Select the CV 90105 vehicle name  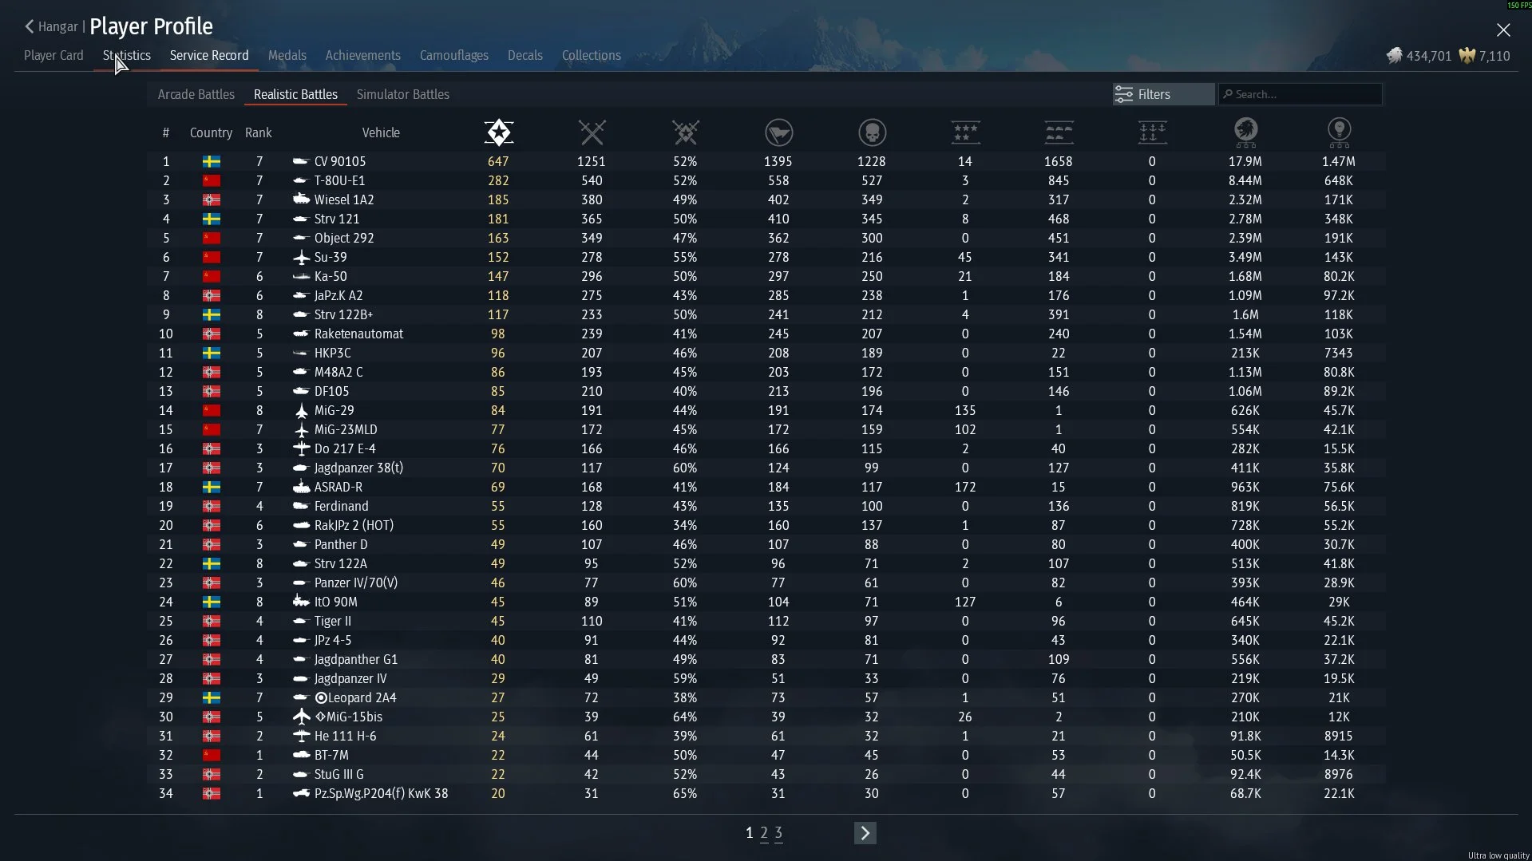click(340, 161)
